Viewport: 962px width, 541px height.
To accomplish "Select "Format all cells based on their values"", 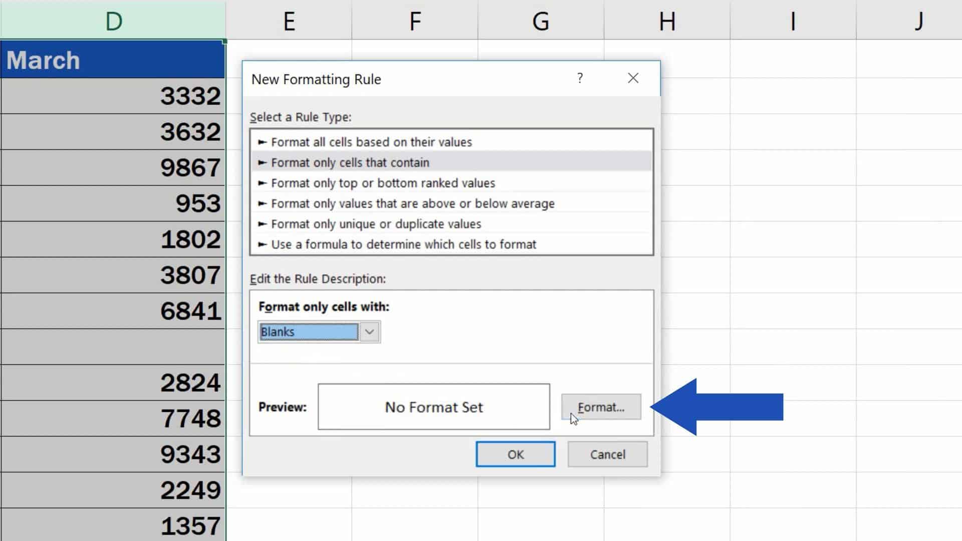I will pos(371,142).
